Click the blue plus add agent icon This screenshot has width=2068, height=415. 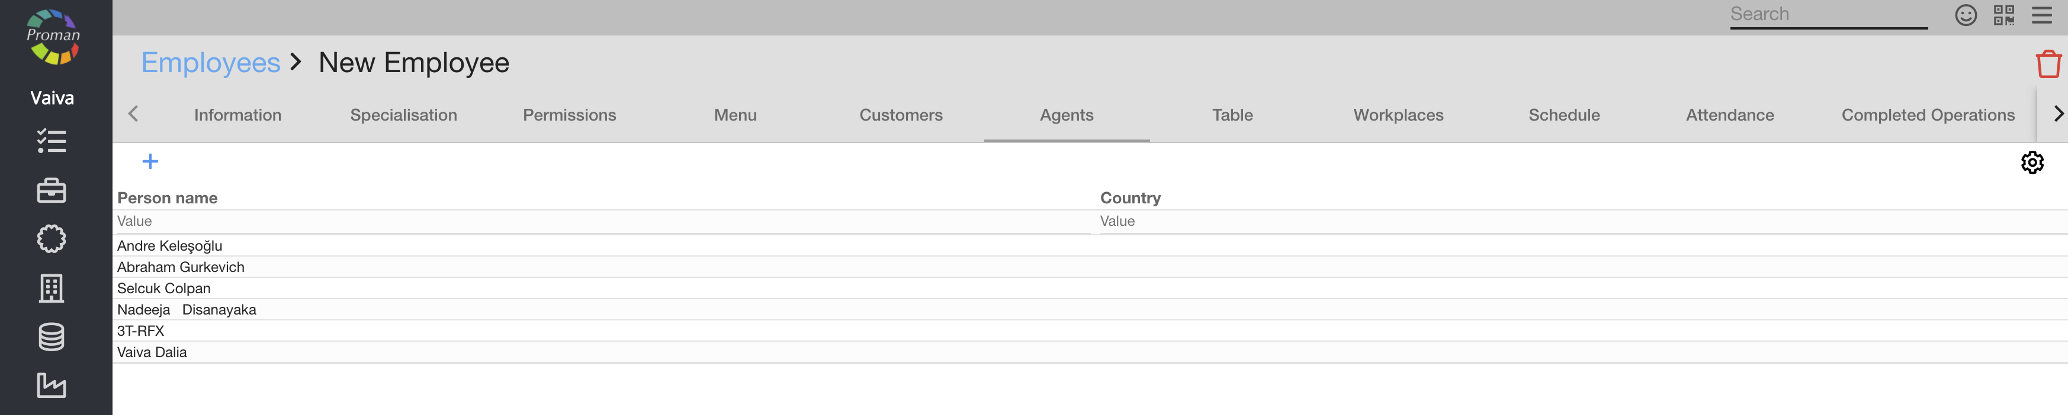click(x=150, y=162)
